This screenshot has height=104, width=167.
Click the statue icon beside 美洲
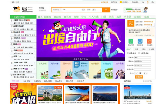12,50
